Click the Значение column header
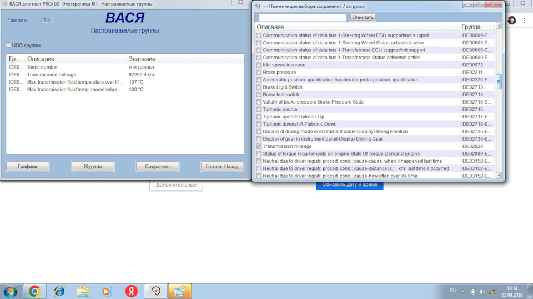 coord(142,59)
